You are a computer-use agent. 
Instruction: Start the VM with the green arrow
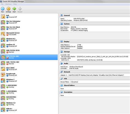tap(14, 9)
